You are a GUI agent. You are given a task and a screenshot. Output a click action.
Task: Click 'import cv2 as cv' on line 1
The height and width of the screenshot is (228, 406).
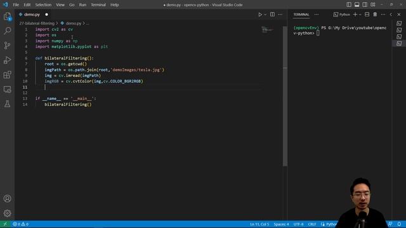[x=54, y=29]
